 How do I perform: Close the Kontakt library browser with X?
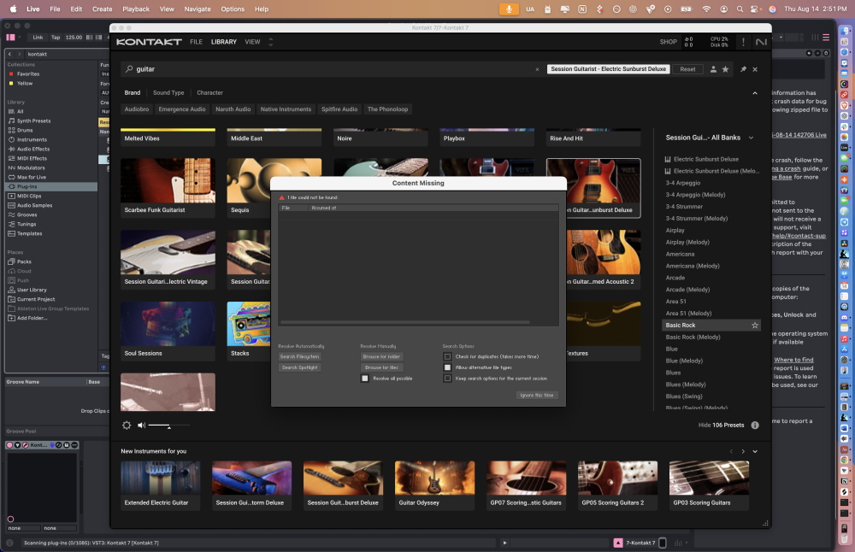(755, 69)
